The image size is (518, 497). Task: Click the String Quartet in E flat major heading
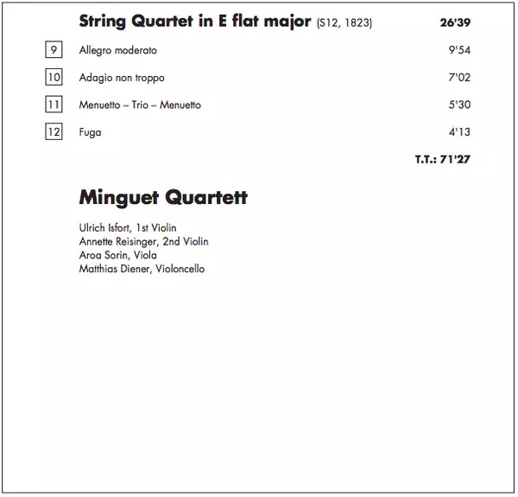point(195,22)
